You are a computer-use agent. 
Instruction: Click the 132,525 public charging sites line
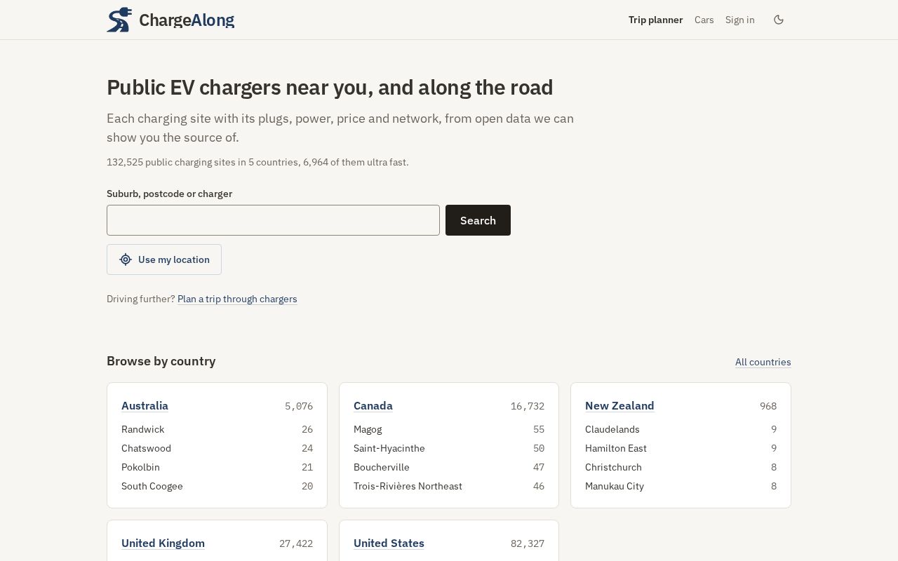pyautogui.click(x=257, y=162)
